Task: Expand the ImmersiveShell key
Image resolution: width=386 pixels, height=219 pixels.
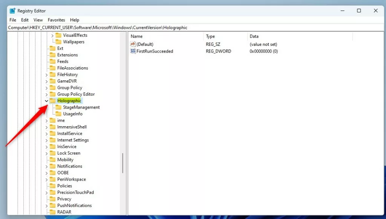Action: tap(46, 127)
